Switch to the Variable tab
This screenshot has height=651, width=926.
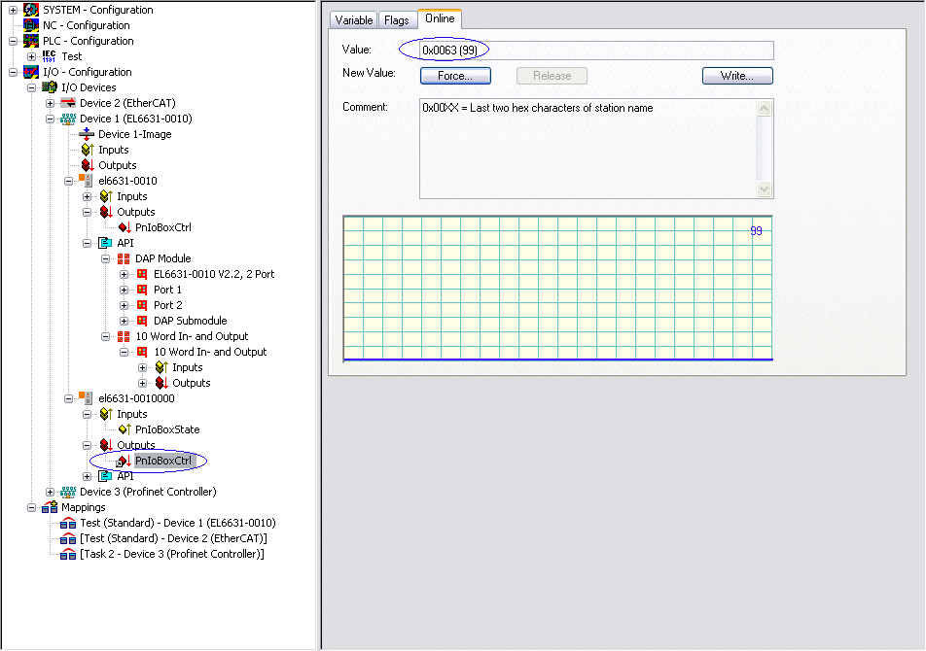(x=354, y=19)
